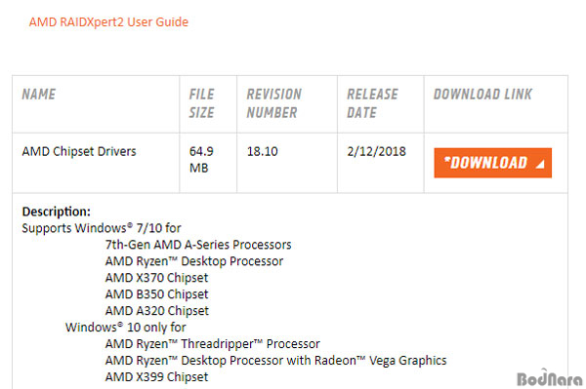586x389 pixels.
Task: Click the orange Download button
Action: coord(492,163)
